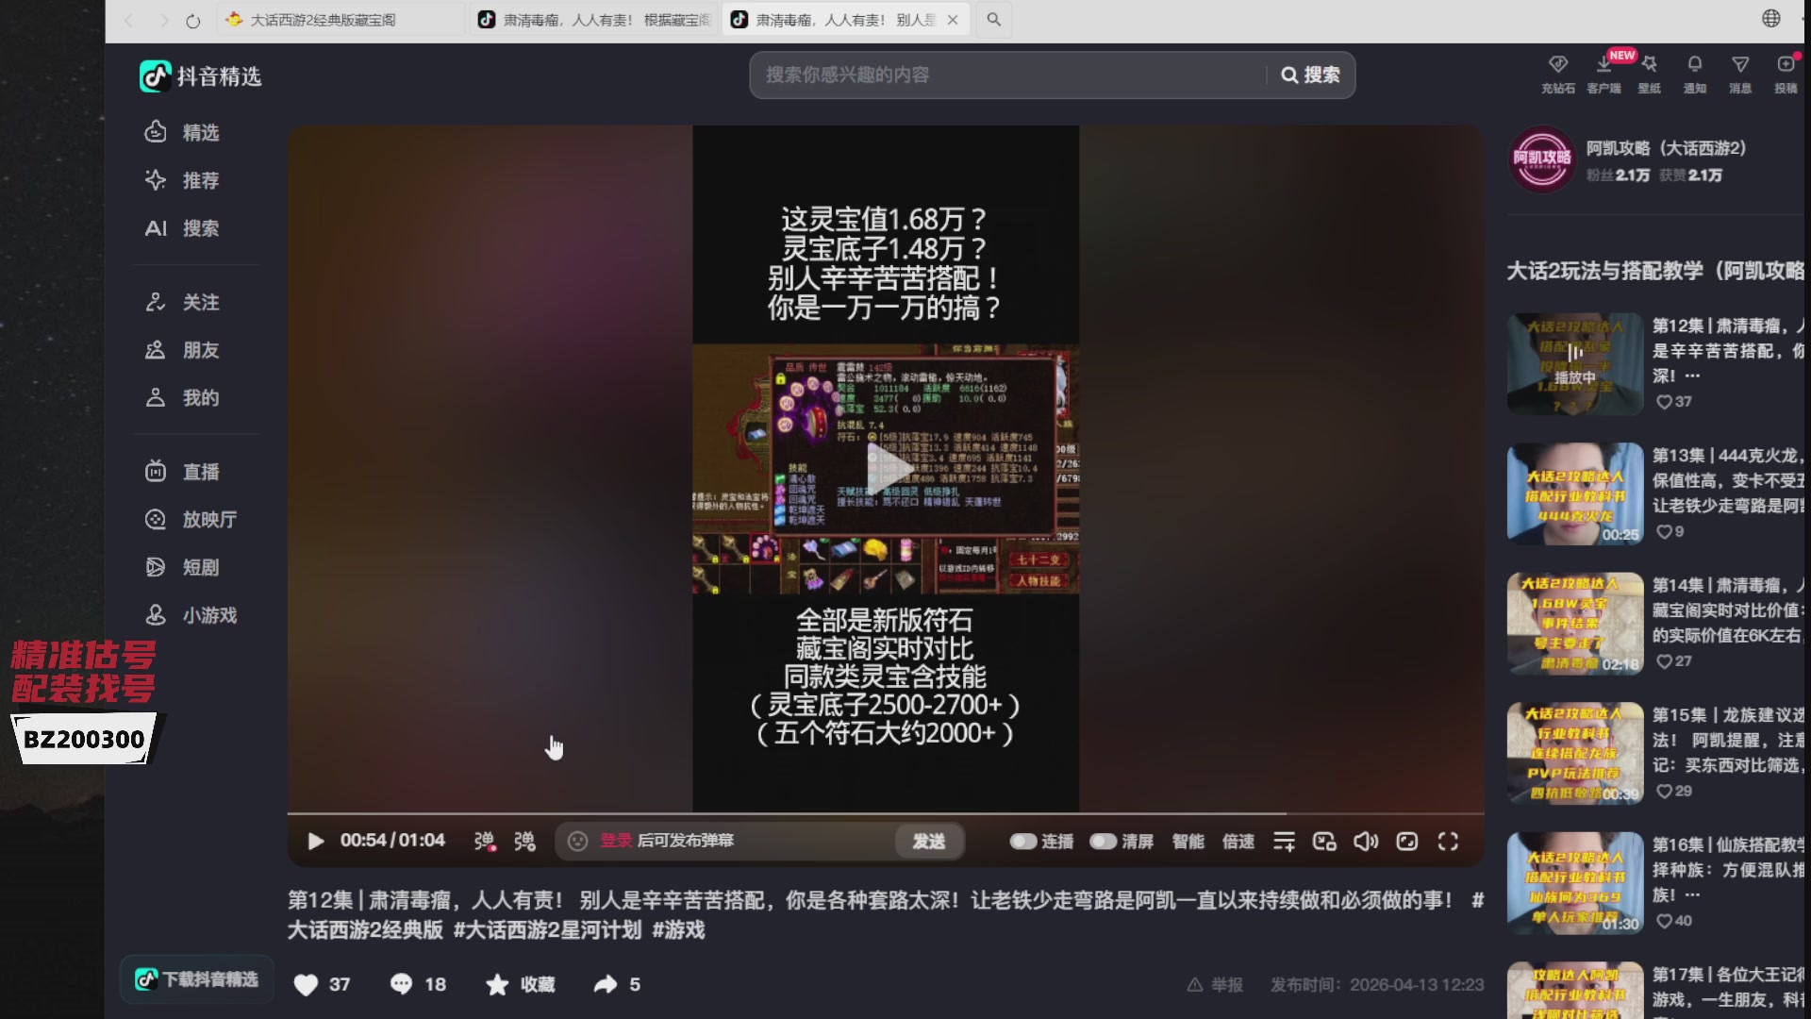Open 精选 in the sidebar
1811x1019 pixels.
(182, 132)
